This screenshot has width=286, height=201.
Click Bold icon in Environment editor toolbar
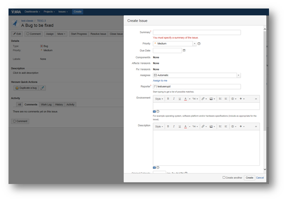point(168,98)
